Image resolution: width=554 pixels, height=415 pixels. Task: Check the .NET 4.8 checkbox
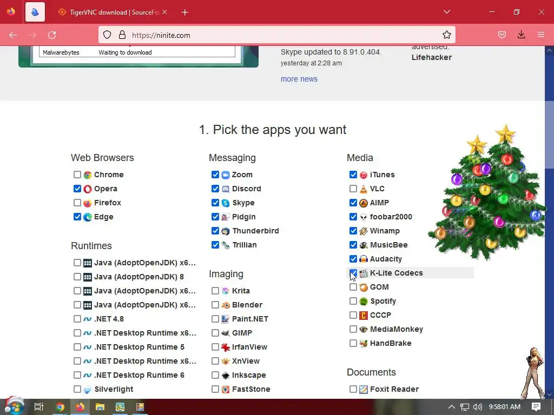(77, 319)
